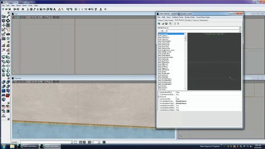Toggle realtime preview in Top viewport
265x149 pixels.
pos(14,17)
